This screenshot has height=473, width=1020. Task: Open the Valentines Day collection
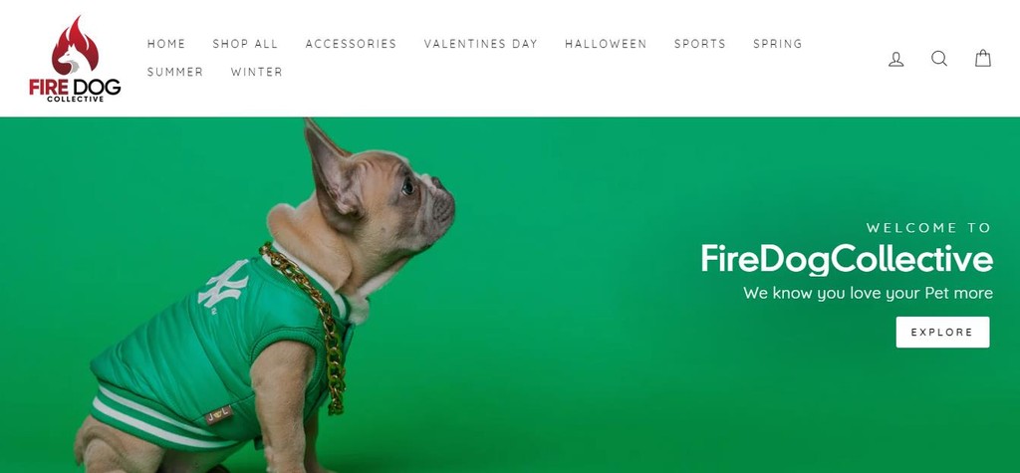pos(481,44)
